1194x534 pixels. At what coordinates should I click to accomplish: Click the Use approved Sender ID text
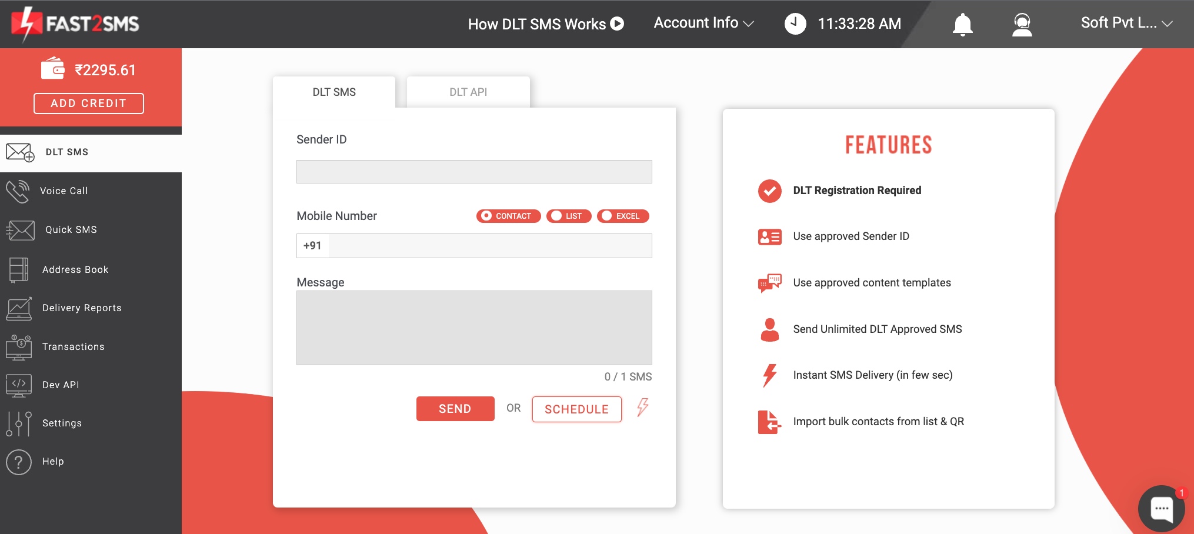tap(851, 236)
